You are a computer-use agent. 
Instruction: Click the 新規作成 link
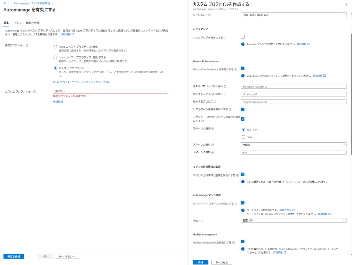58,102
